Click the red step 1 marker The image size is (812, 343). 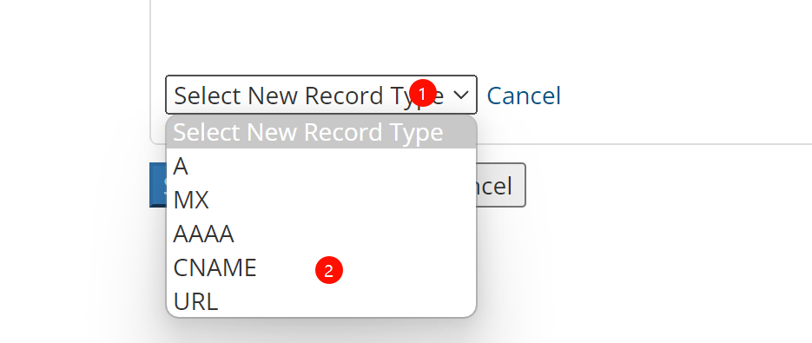(423, 94)
